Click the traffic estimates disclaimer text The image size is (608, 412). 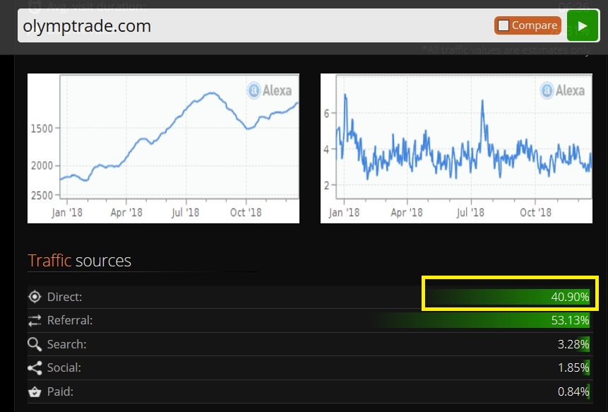click(506, 50)
